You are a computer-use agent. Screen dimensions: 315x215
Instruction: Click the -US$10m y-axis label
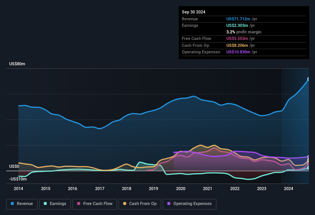point(18,179)
